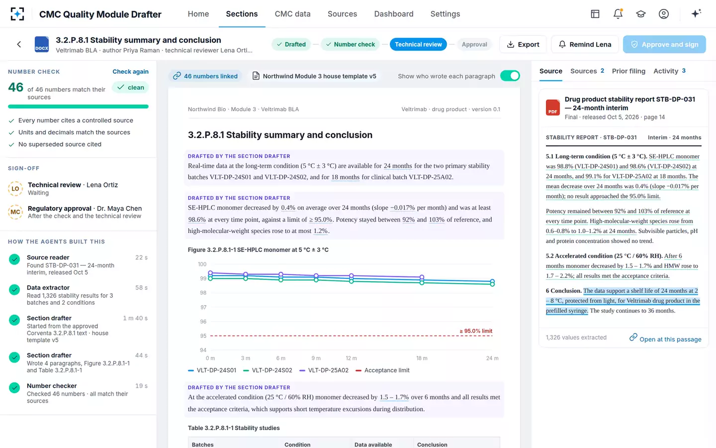Click the Remind Lena button
The image size is (716, 448).
pyautogui.click(x=585, y=44)
